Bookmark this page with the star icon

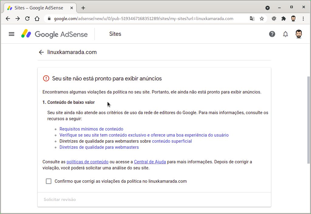coord(262,19)
